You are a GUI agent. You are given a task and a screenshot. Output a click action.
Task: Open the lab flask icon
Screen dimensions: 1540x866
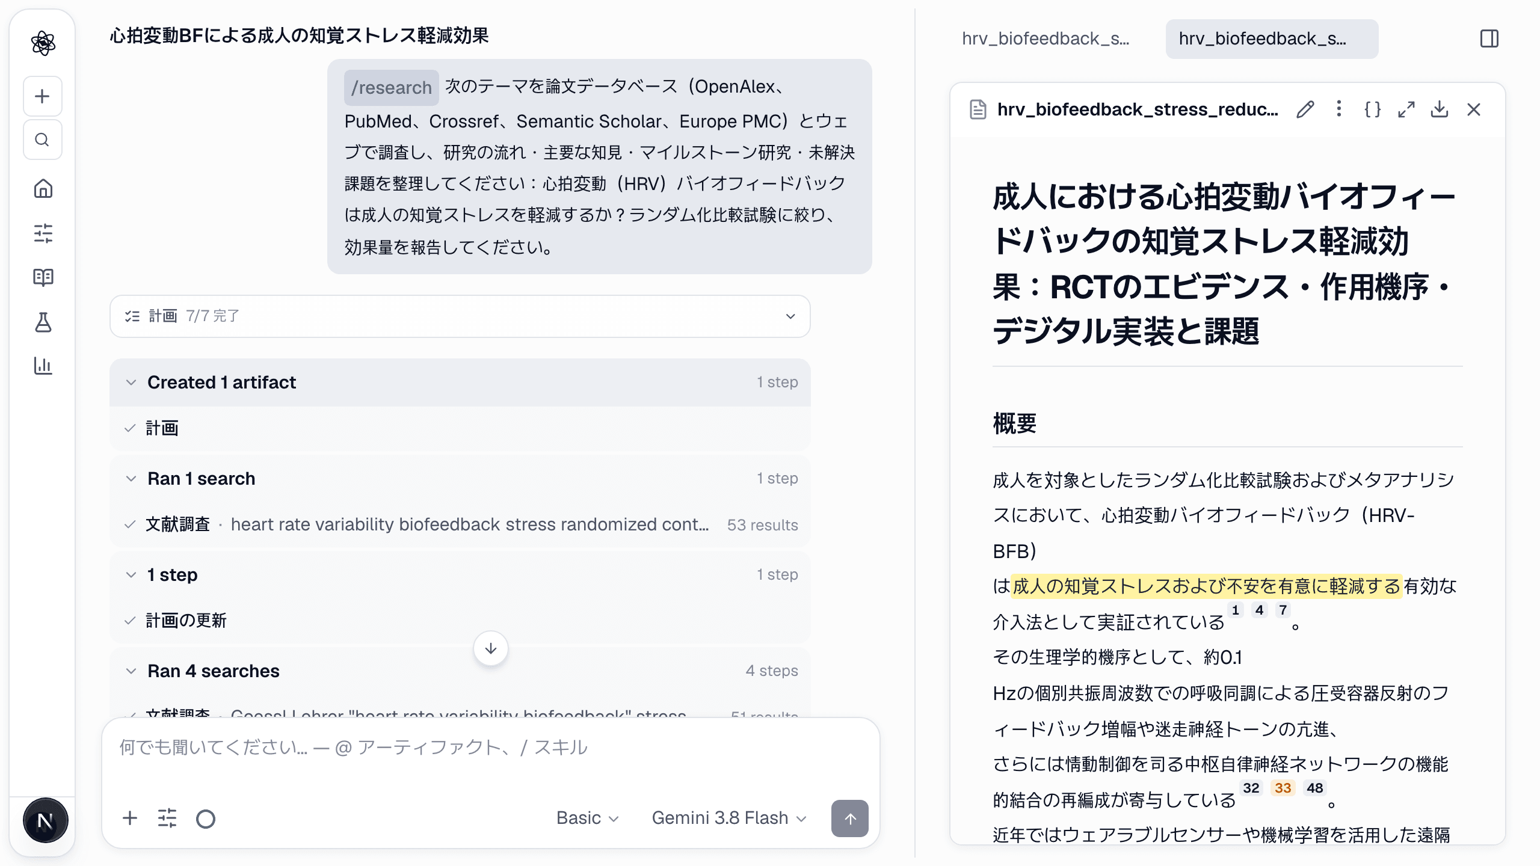pos(43,322)
